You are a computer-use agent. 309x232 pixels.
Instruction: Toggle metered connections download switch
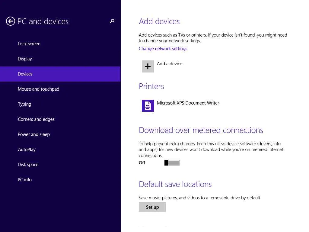(172, 163)
